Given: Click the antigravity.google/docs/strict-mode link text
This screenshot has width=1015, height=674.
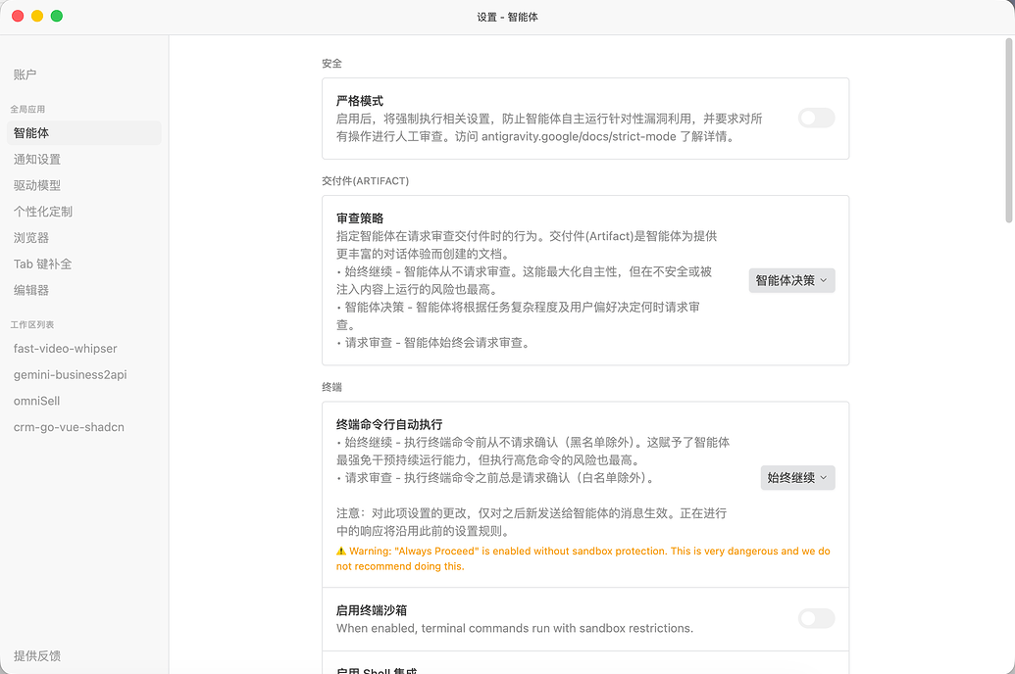Looking at the screenshot, I should click(x=579, y=136).
